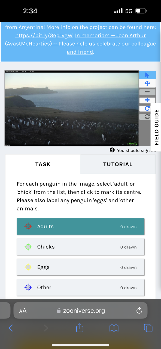Open the Safari share sheet
161x349 pixels.
tap(80, 328)
